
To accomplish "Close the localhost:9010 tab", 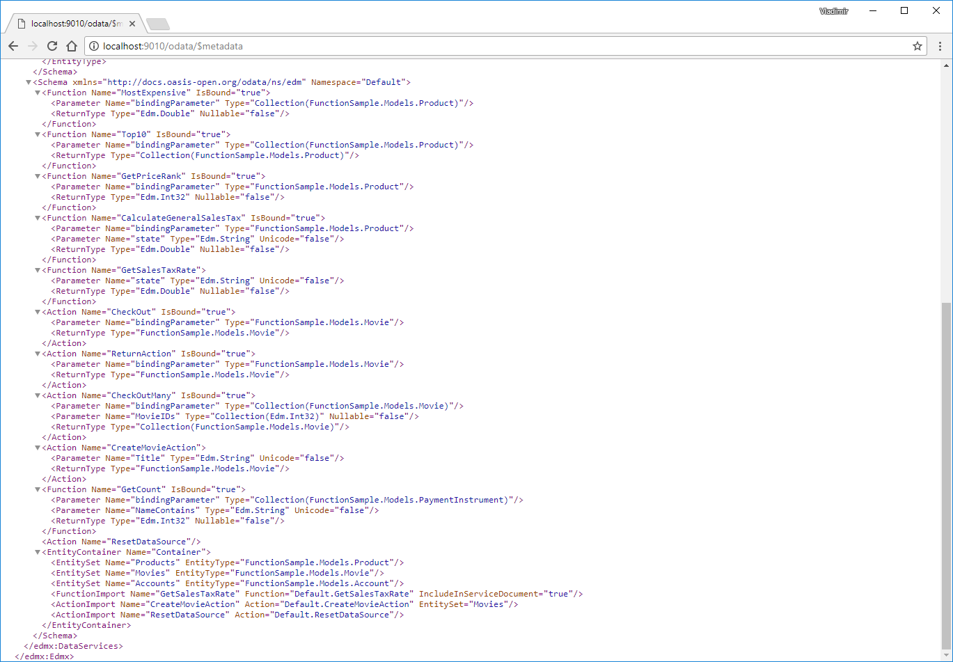I will 134,24.
